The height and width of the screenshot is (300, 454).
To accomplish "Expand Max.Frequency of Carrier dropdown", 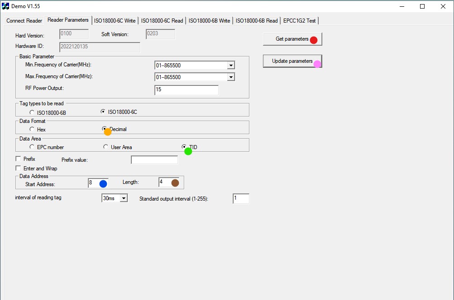I will (x=231, y=77).
